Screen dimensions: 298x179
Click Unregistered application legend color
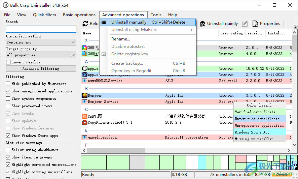(260, 125)
